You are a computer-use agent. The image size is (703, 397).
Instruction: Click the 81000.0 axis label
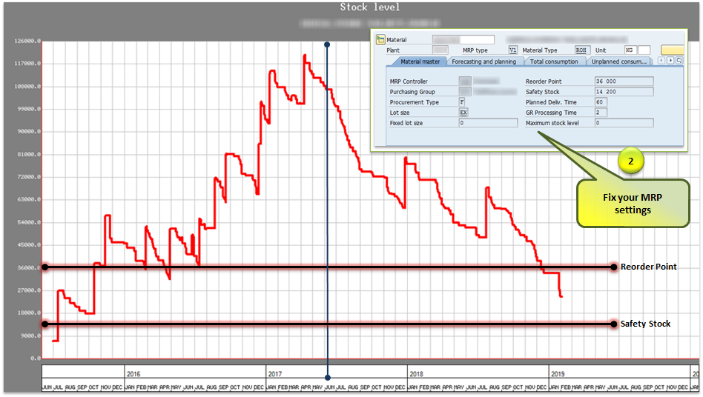(x=29, y=154)
